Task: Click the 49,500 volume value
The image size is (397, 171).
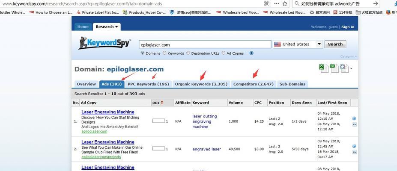Action: (234, 149)
